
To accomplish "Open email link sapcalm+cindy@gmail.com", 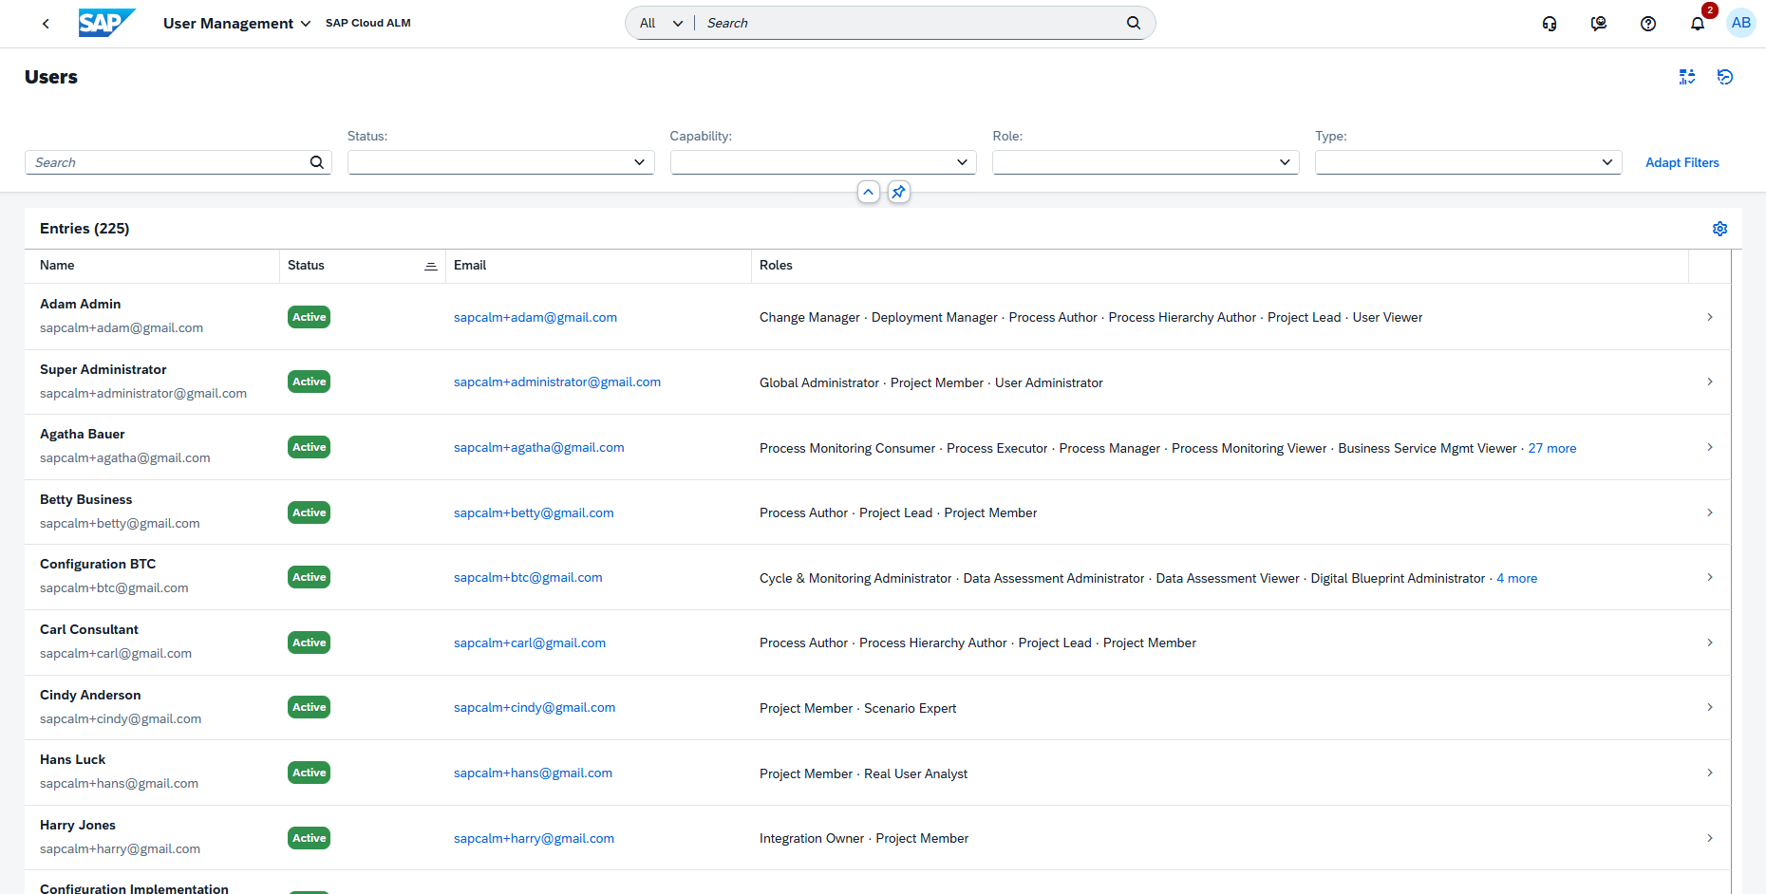I will (535, 708).
